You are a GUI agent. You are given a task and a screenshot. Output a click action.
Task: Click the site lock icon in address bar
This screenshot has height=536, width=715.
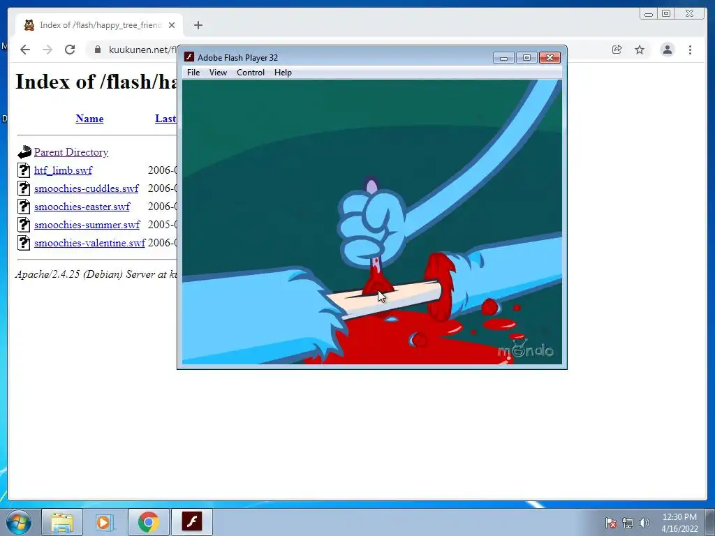[x=98, y=50]
